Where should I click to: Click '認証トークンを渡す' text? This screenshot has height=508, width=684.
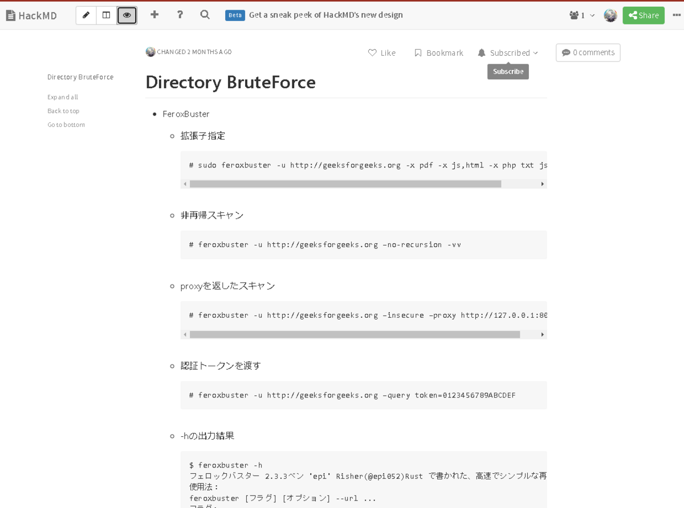[221, 366]
